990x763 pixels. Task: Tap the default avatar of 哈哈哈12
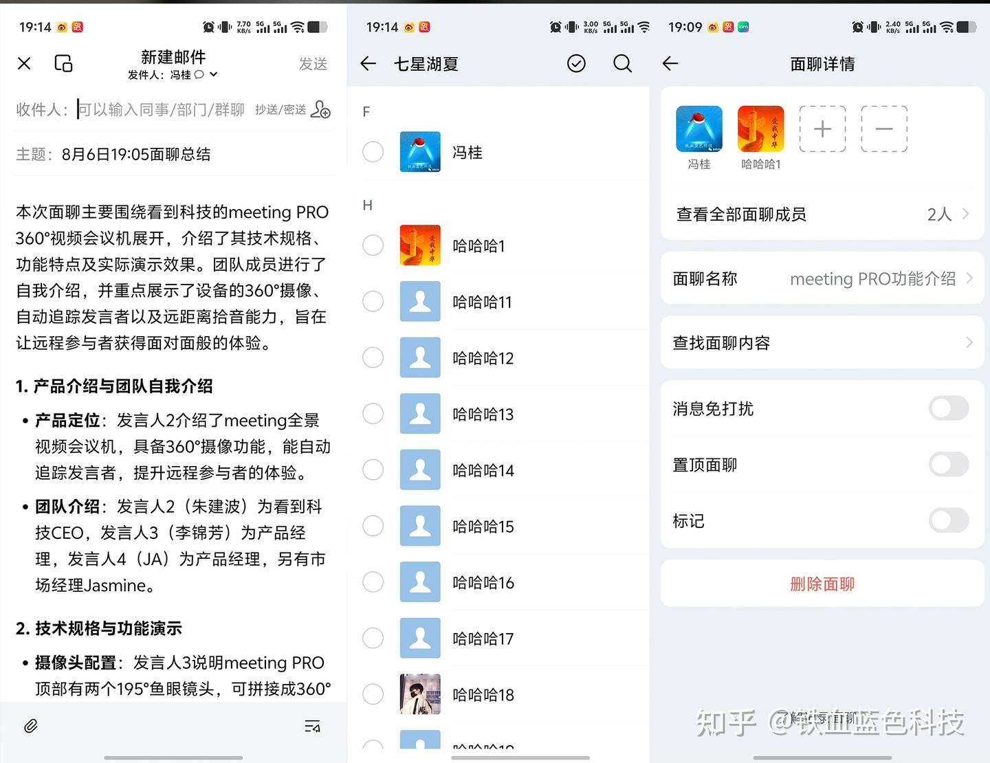point(420,357)
